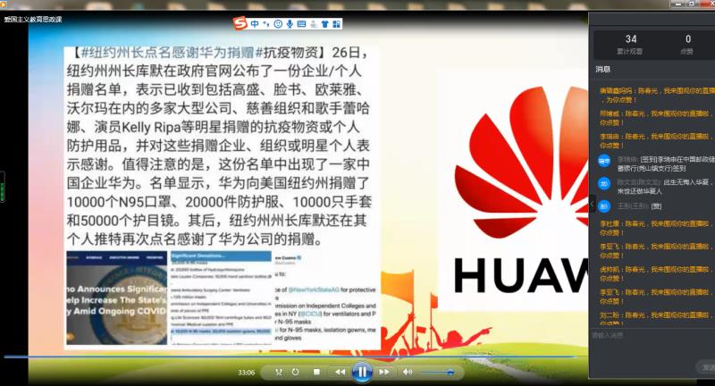Viewport: 715px width, 386px height.
Task: Open the Sogou skin shirt icon
Action: [x=324, y=23]
